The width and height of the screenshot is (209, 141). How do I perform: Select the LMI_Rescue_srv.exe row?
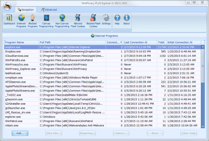pos(103,112)
